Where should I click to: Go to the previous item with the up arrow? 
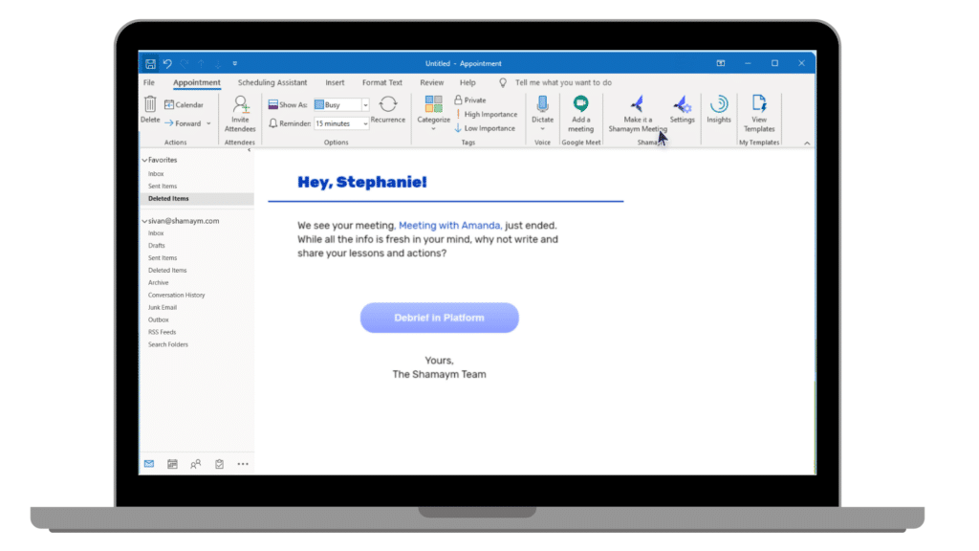(201, 64)
